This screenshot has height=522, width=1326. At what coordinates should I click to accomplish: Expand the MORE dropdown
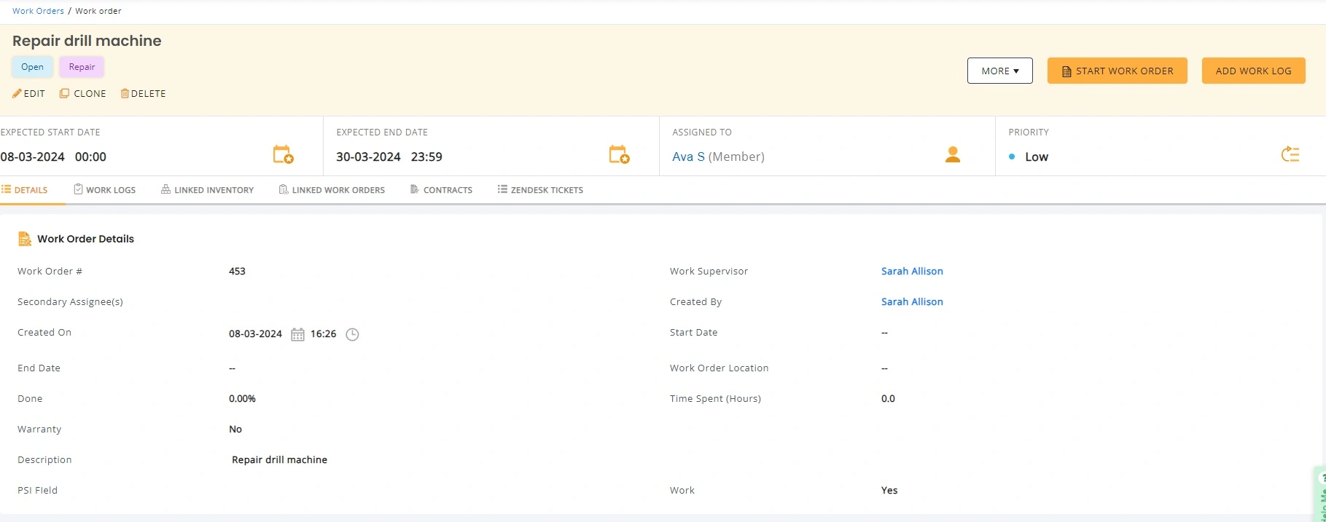pyautogui.click(x=999, y=71)
